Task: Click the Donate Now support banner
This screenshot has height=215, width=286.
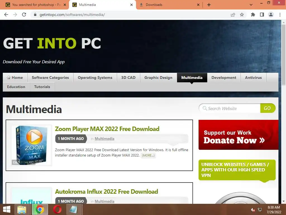Action: pos(239,135)
